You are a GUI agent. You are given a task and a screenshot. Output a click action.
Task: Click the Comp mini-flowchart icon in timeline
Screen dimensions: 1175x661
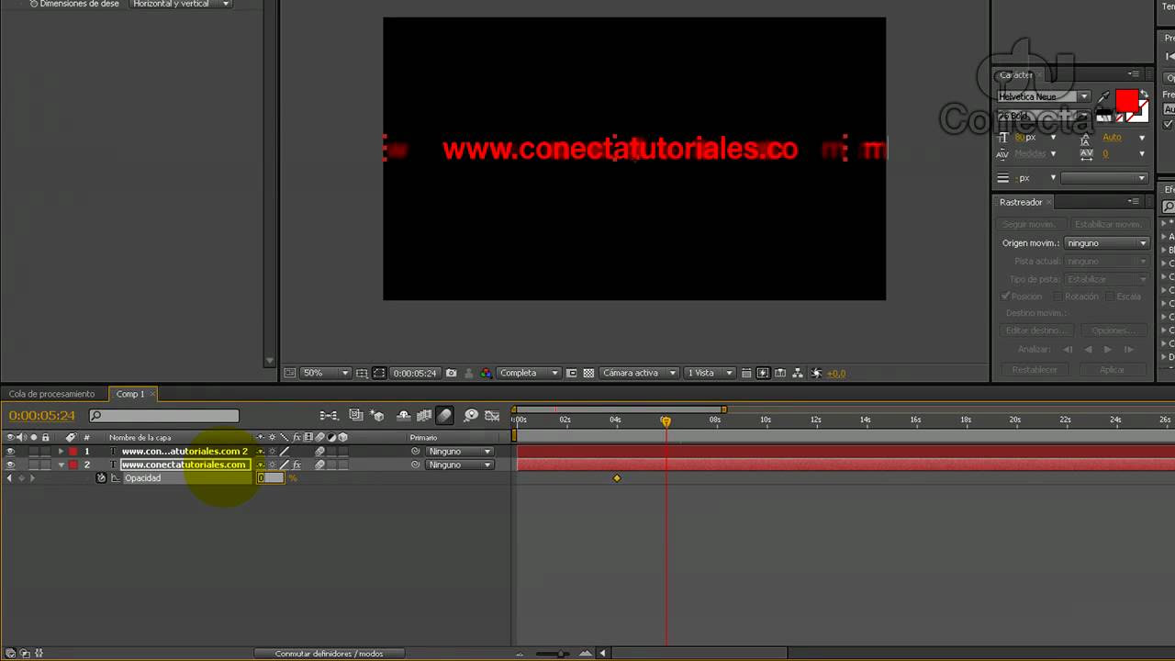(330, 416)
